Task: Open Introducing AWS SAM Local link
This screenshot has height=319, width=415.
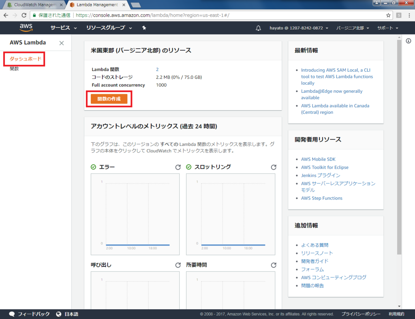Action: click(337, 77)
